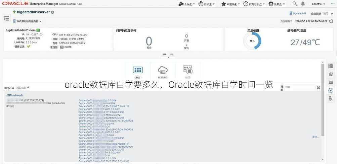Image resolution: width=337 pixels, height=164 pixels.
Task: Open the 企业(E) menu
Action: 186,4
